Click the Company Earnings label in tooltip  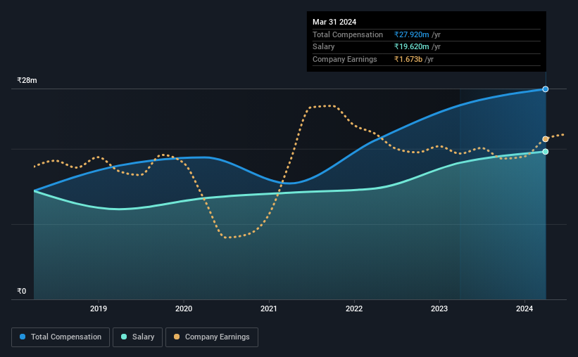345,59
